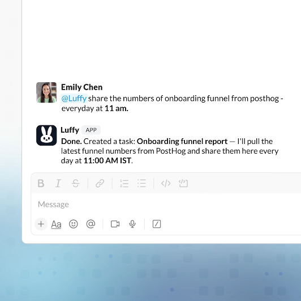Mention someone with the @ button

click(91, 224)
